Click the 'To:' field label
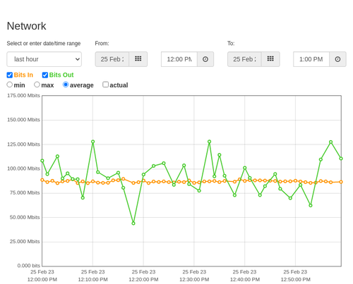This screenshot has height=284, width=353. coord(231,44)
